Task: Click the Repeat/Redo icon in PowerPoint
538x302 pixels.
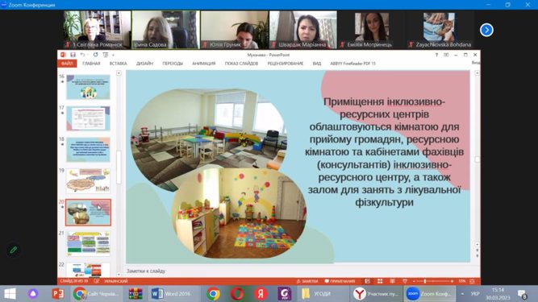Action: 95,55
